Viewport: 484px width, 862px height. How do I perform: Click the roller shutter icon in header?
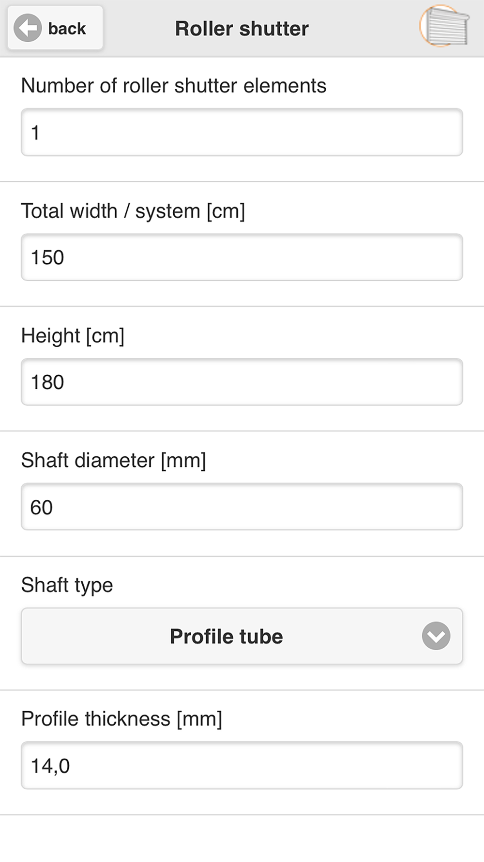(444, 26)
